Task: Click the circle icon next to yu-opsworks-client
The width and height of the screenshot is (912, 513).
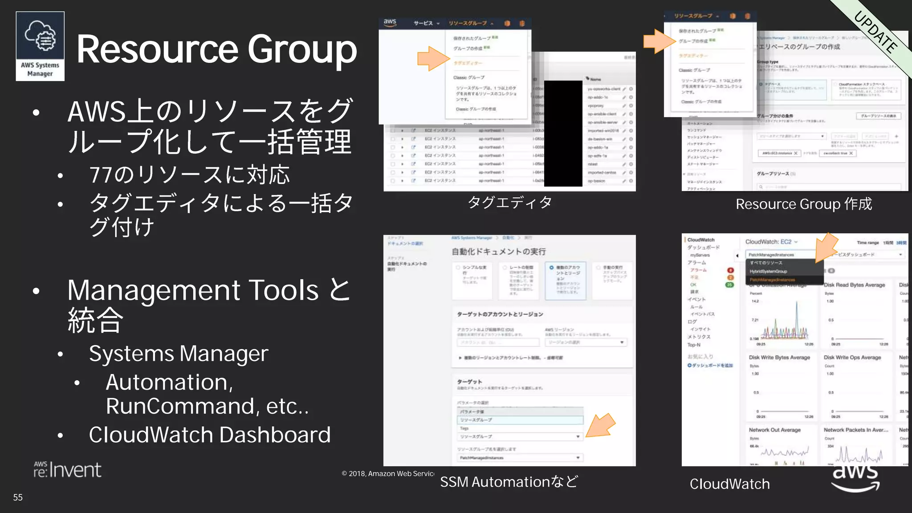Action: tap(631, 89)
